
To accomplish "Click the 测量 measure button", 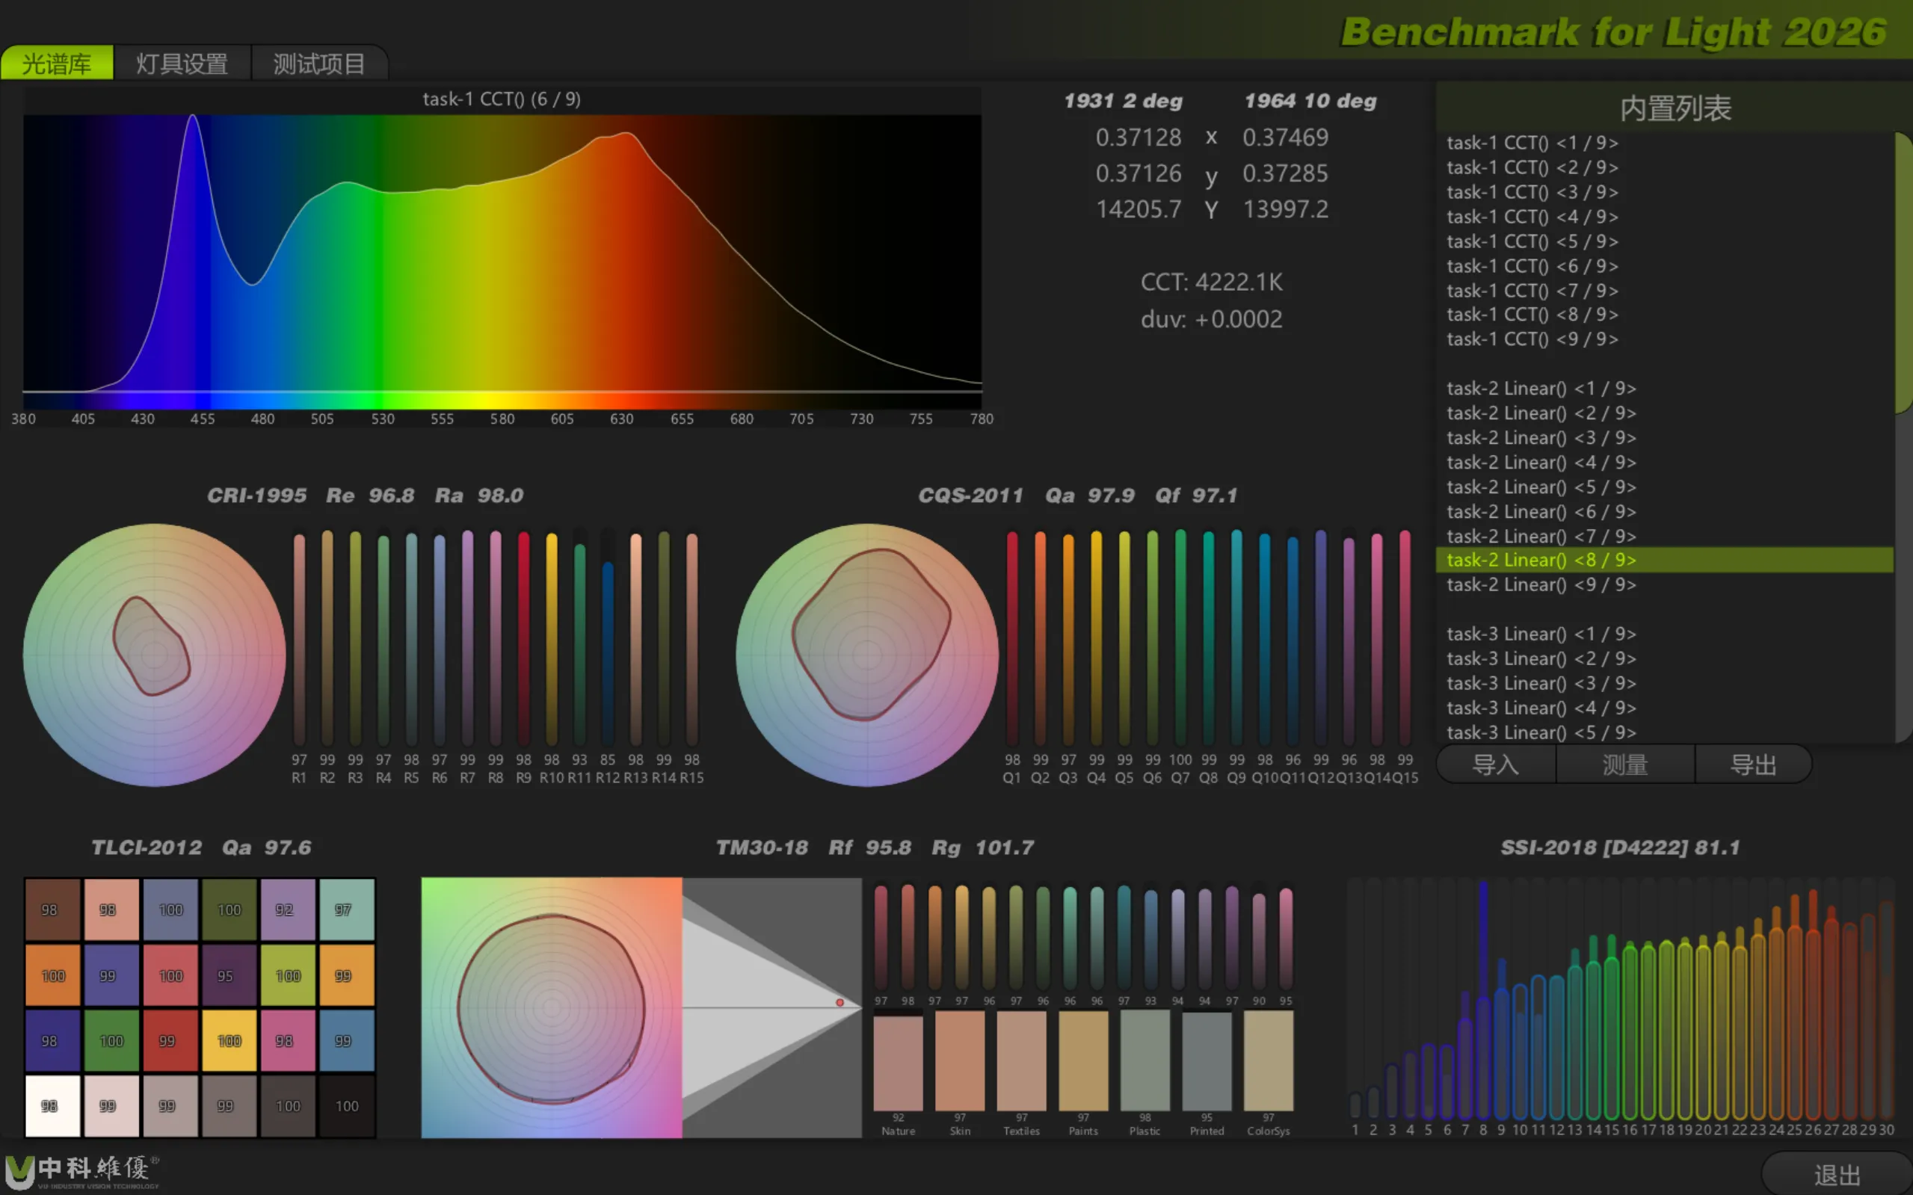I will (x=1625, y=765).
